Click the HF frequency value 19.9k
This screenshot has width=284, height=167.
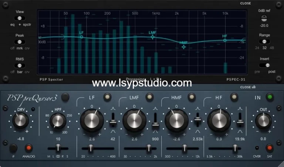point(240,139)
